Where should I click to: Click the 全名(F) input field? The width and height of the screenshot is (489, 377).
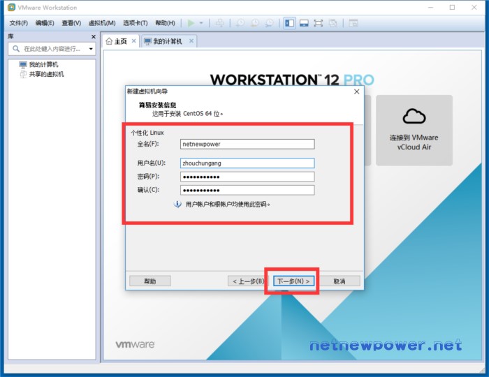pyautogui.click(x=247, y=144)
